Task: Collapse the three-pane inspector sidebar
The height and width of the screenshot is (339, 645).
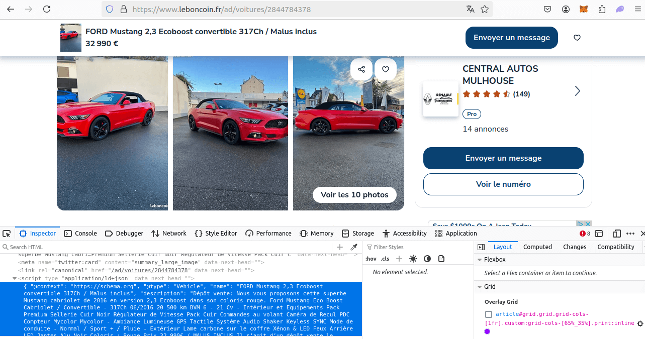Action: point(481,247)
